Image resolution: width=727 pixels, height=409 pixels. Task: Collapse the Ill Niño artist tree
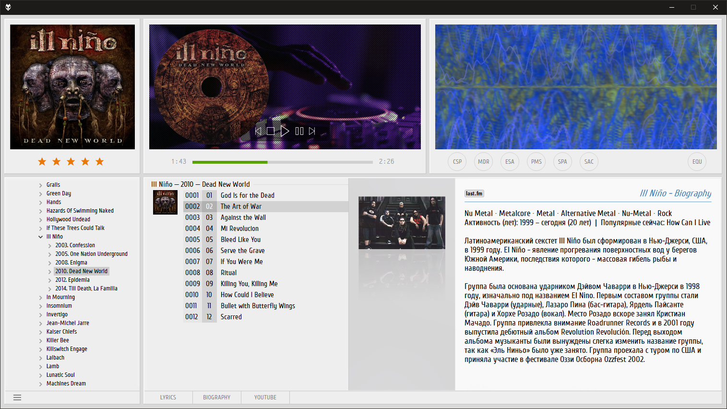click(41, 237)
